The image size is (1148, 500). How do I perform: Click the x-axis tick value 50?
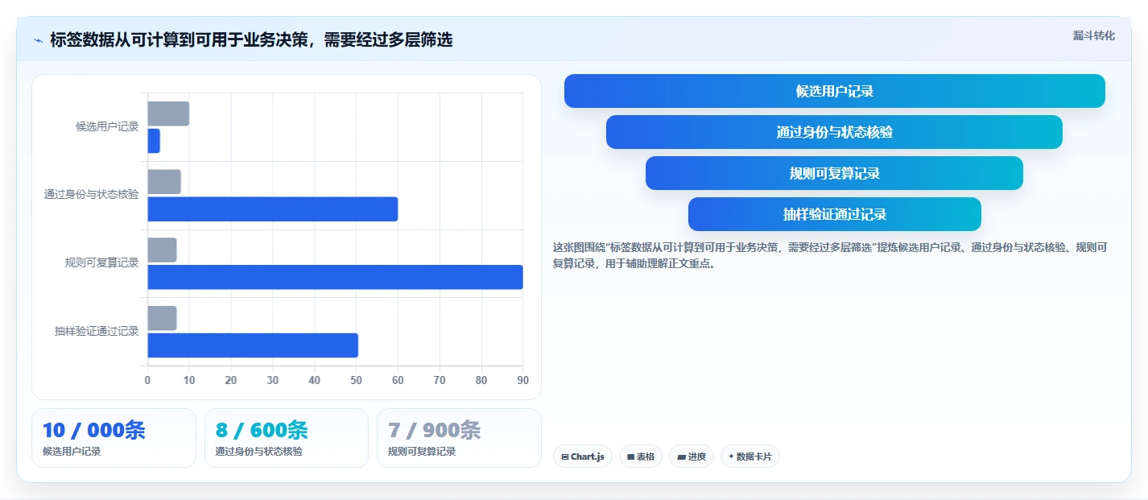pyautogui.click(x=356, y=380)
